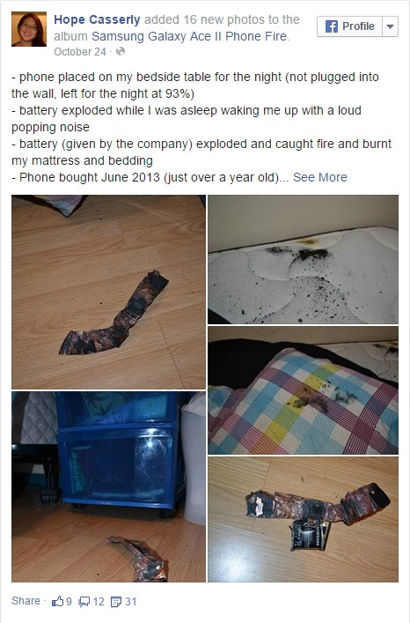Viewport: 410px width, 623px height.
Task: Expand the dropdown arrow beside Profile
Action: (390, 26)
